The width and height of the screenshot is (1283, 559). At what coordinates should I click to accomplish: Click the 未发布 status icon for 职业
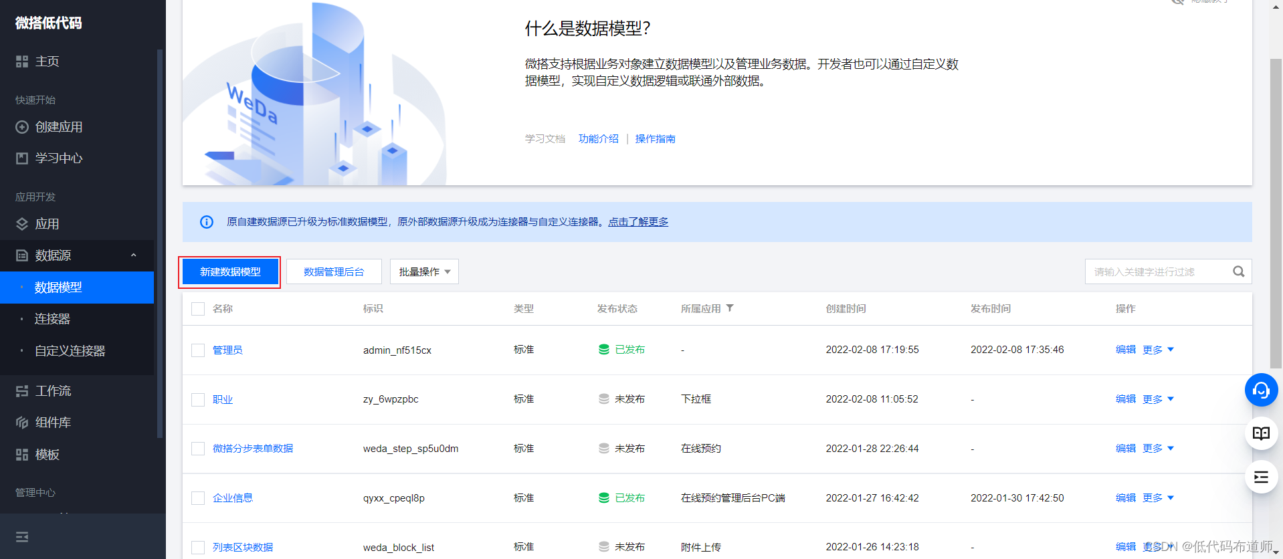(604, 399)
